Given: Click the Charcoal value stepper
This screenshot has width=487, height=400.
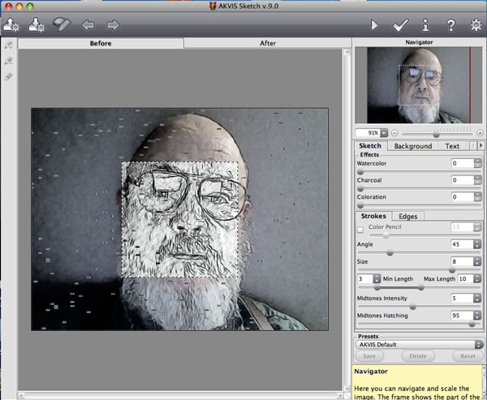Looking at the screenshot, I should (477, 180).
